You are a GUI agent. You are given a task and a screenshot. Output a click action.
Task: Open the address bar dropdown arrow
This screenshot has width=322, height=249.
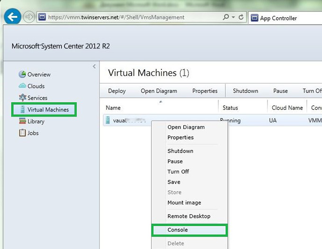point(233,17)
